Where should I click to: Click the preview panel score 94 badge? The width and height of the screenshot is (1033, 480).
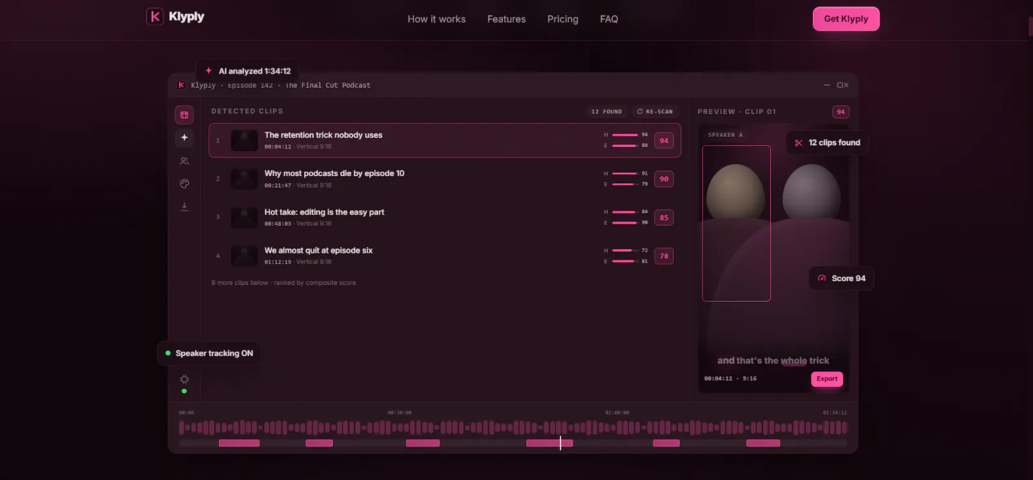point(841,112)
